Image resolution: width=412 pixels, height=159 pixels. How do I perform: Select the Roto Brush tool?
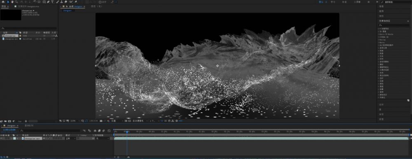pos(71,2)
